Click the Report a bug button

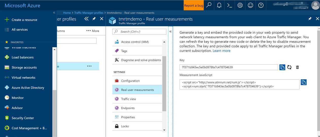[x=194, y=5]
